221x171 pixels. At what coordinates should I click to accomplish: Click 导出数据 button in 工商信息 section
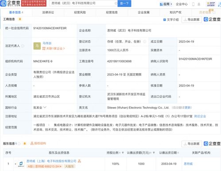click(192, 19)
